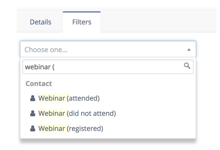Select the Filters tab

(x=82, y=22)
